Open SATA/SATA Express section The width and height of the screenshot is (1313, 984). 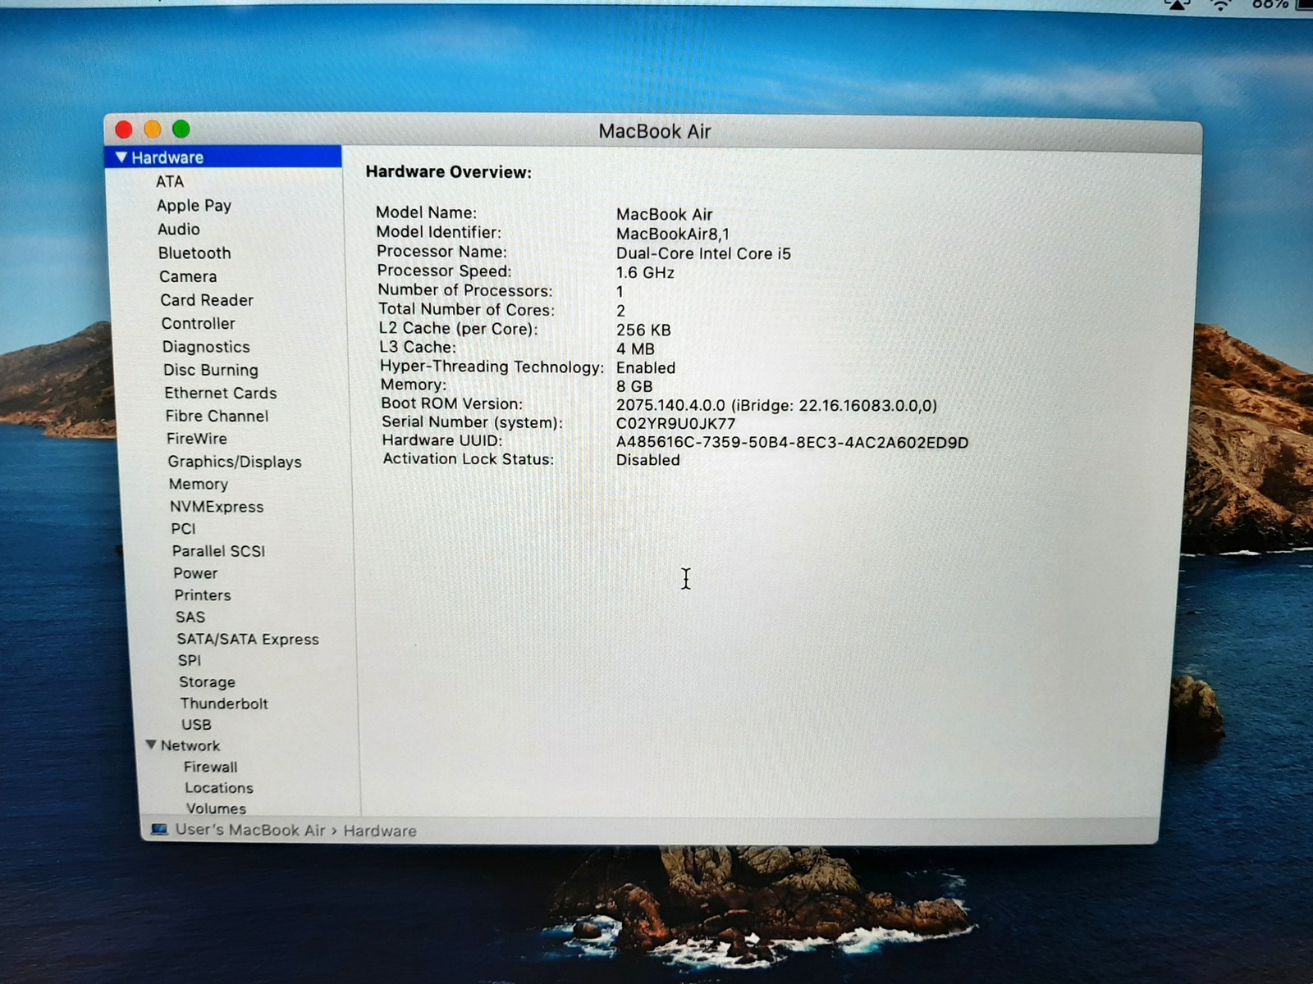248,639
